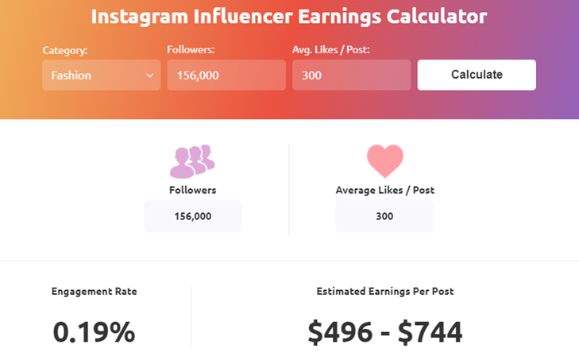Open the Fashion category dropdown
Viewport: 579px width, 356px height.
(101, 75)
